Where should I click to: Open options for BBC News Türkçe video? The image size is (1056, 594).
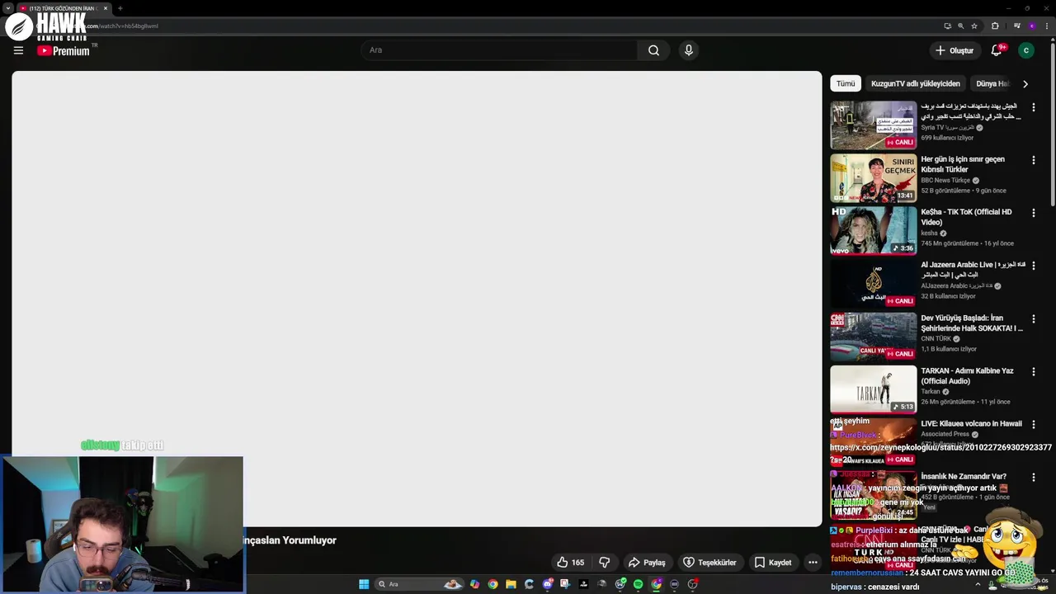(x=1034, y=160)
